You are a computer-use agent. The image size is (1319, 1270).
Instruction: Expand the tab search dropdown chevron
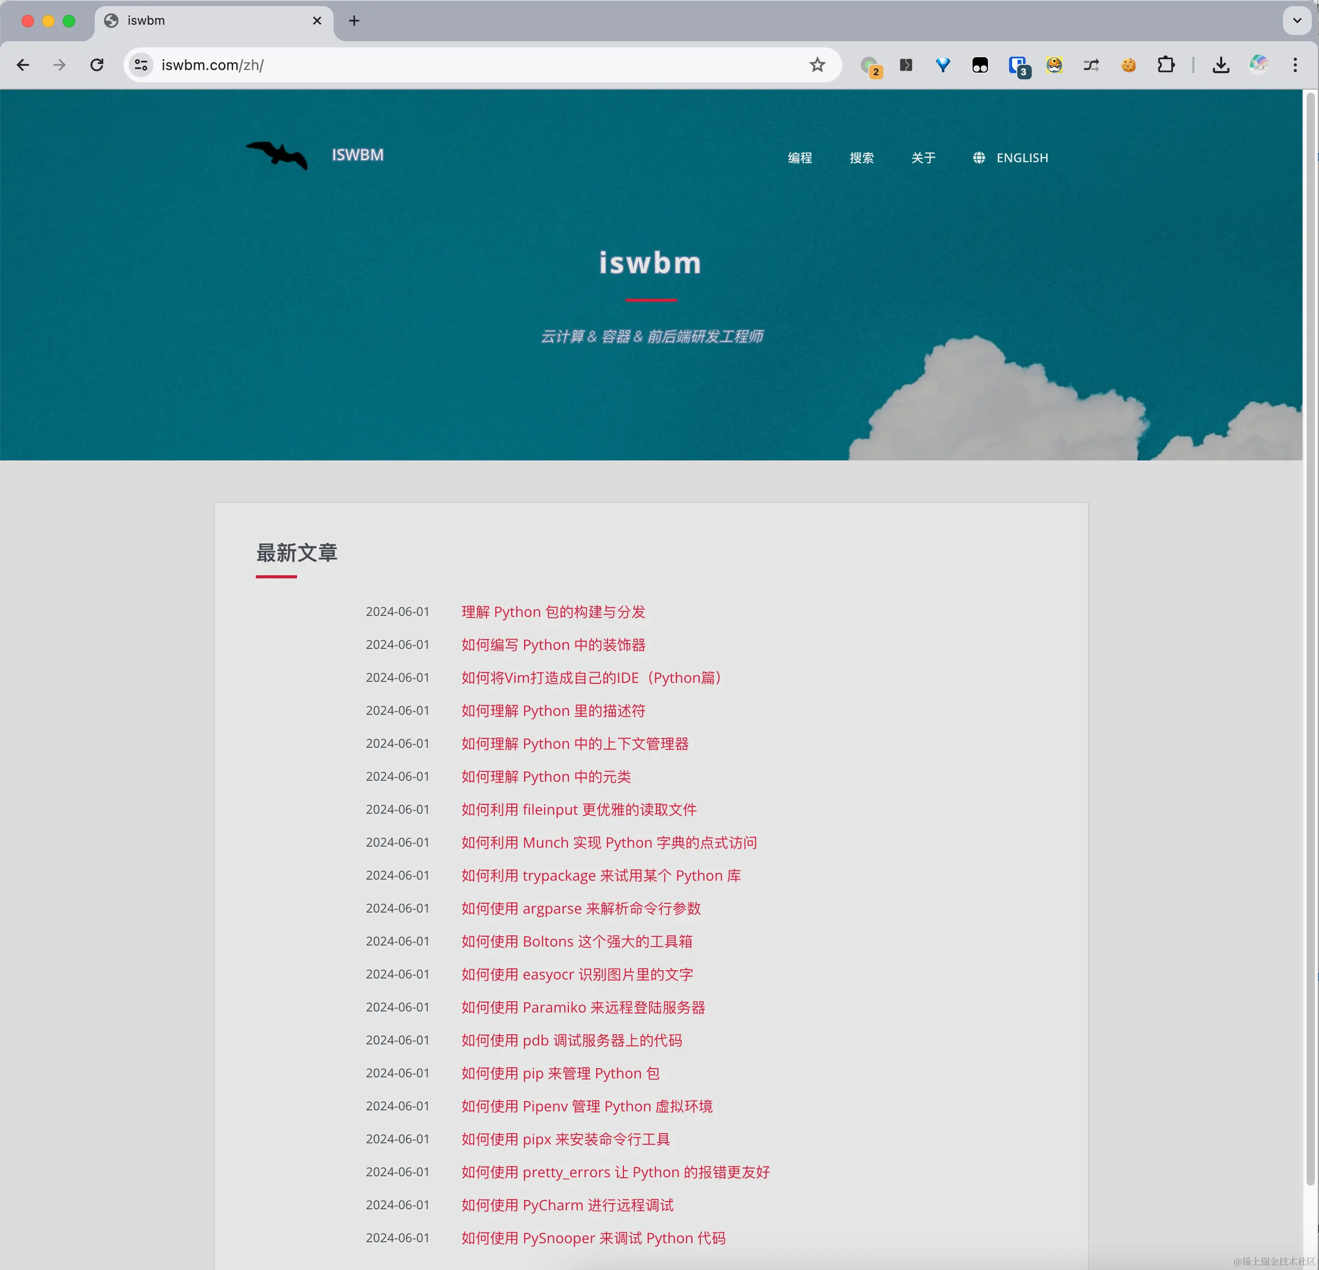pyautogui.click(x=1297, y=20)
